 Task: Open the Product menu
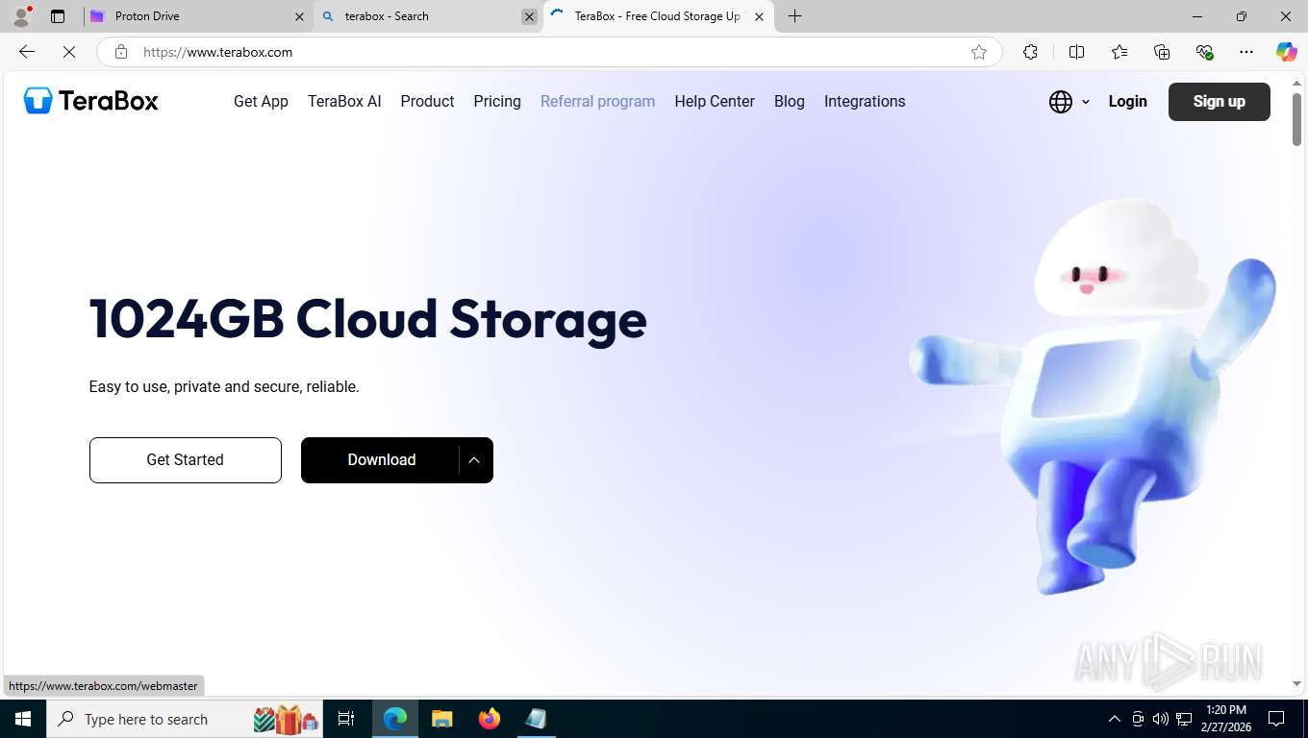tap(427, 102)
